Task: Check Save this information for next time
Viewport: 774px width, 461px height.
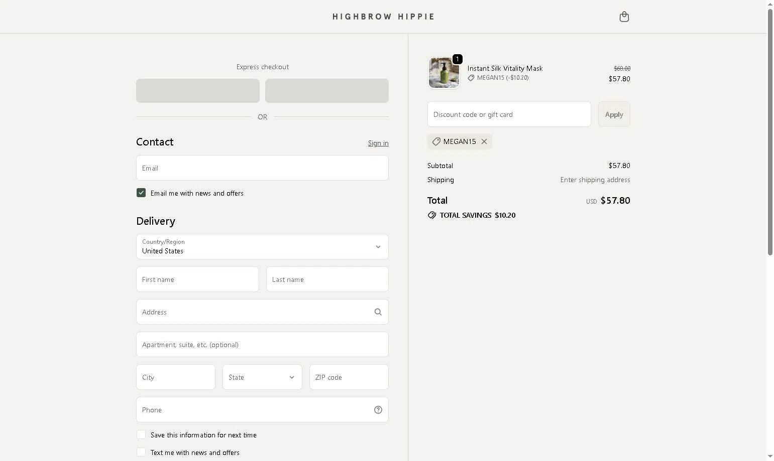Action: [x=141, y=434]
